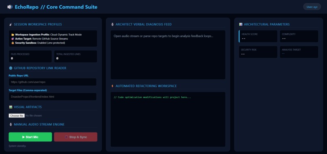Click the Files Processed counter card
Screen dimensions: 327x154
tap(30, 56)
